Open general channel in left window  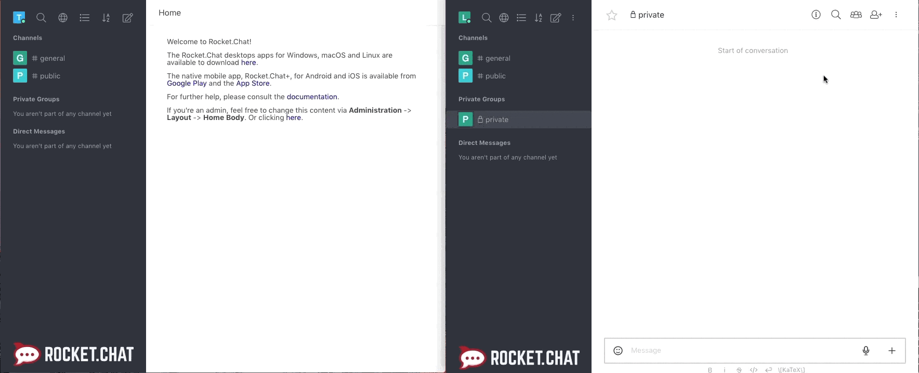pos(73,58)
